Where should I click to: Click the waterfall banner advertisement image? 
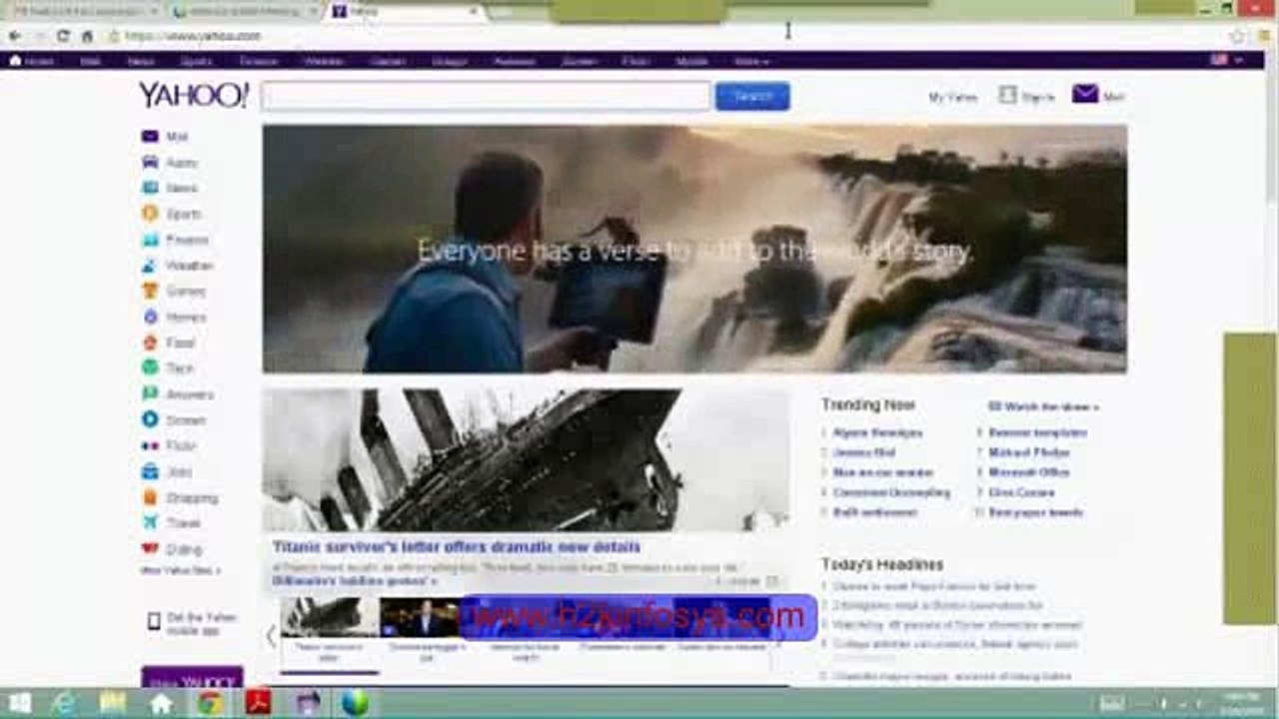694,249
